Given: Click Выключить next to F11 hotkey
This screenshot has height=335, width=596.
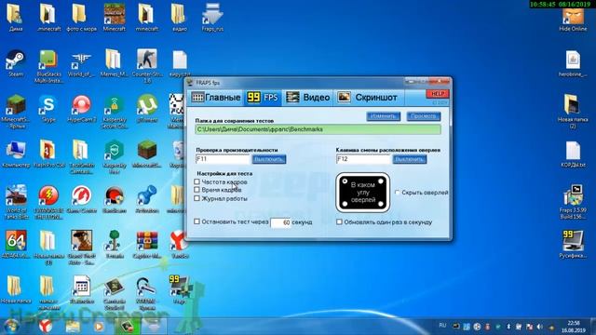Looking at the screenshot, I should [269, 159].
